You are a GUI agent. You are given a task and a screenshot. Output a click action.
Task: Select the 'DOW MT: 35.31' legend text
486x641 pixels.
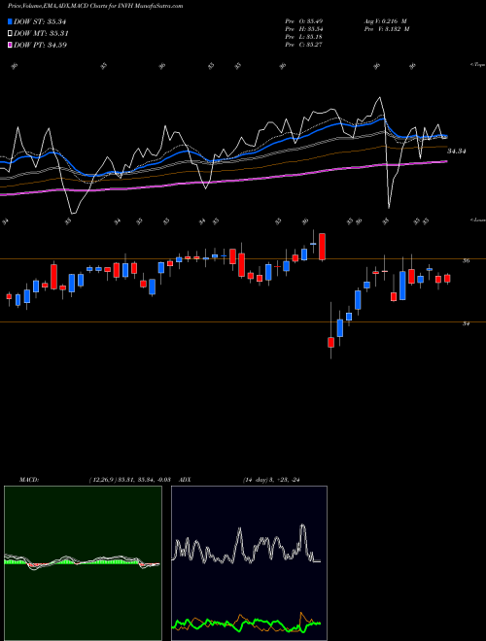[x=41, y=34]
